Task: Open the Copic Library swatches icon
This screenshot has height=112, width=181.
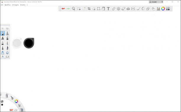Action: [x=168, y=9]
